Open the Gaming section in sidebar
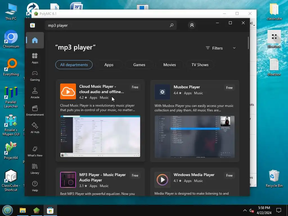 click(x=35, y=76)
